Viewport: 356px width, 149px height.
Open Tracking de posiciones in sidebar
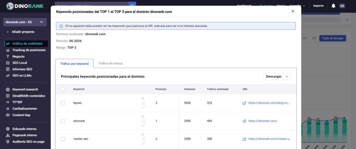[29, 50]
